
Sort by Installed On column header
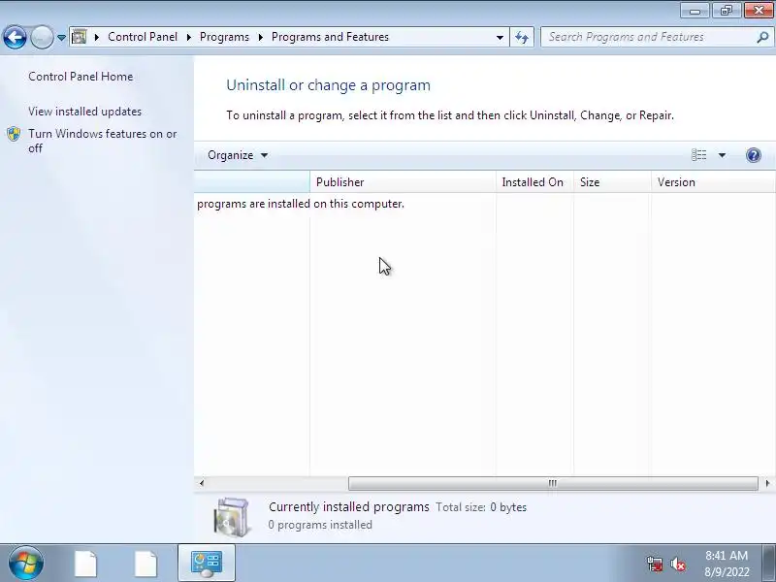[x=534, y=182]
